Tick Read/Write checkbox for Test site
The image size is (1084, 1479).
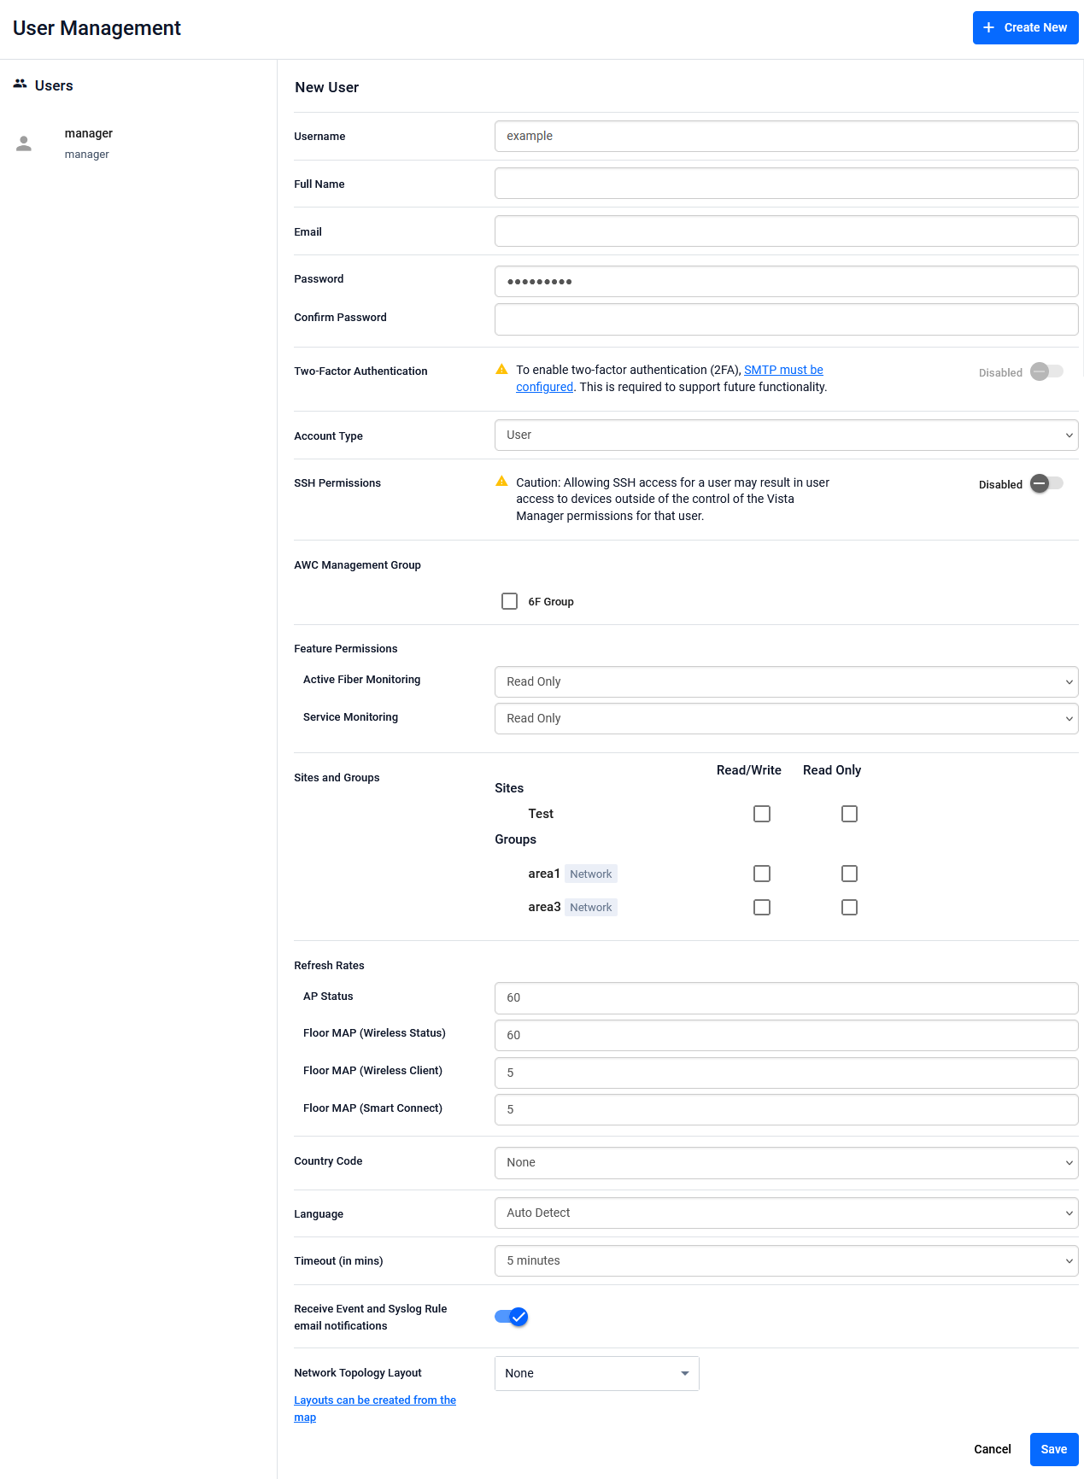point(762,814)
